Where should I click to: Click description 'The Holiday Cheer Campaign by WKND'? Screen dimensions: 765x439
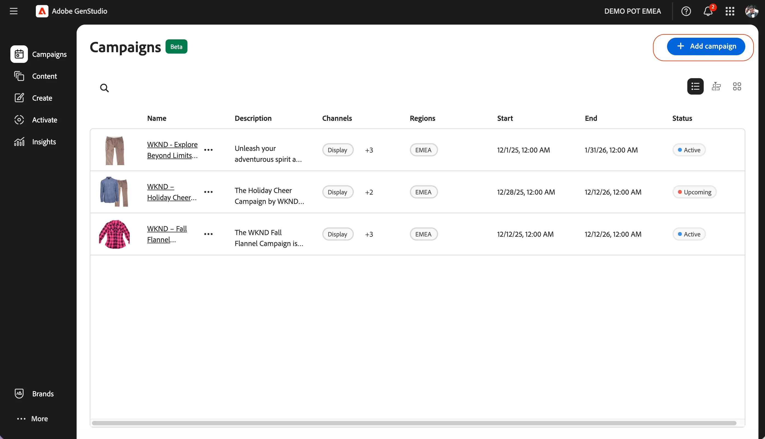[x=269, y=196]
